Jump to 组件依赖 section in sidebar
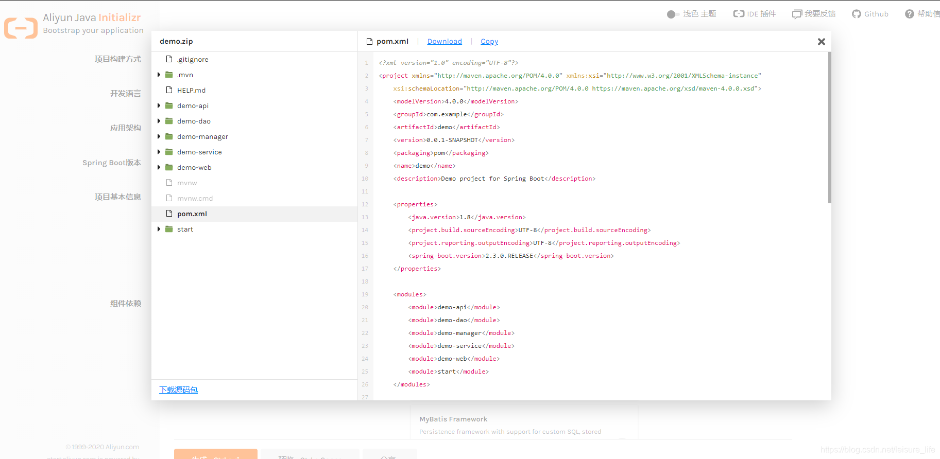940x459 pixels. [x=125, y=304]
